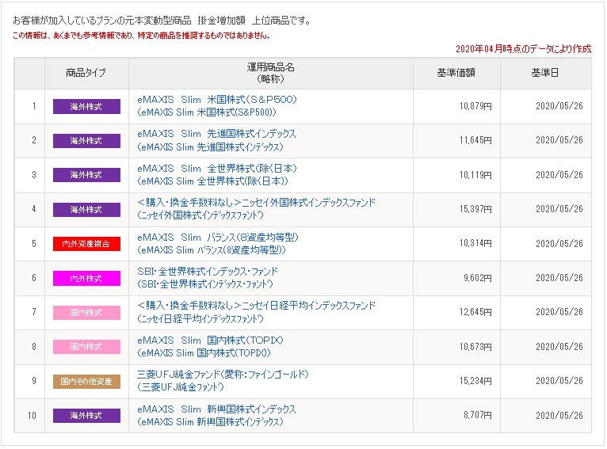Select price 10,879円
The image size is (607, 449).
[475, 106]
